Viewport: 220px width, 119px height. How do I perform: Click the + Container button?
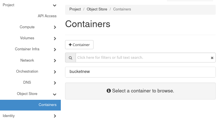pos(79,45)
